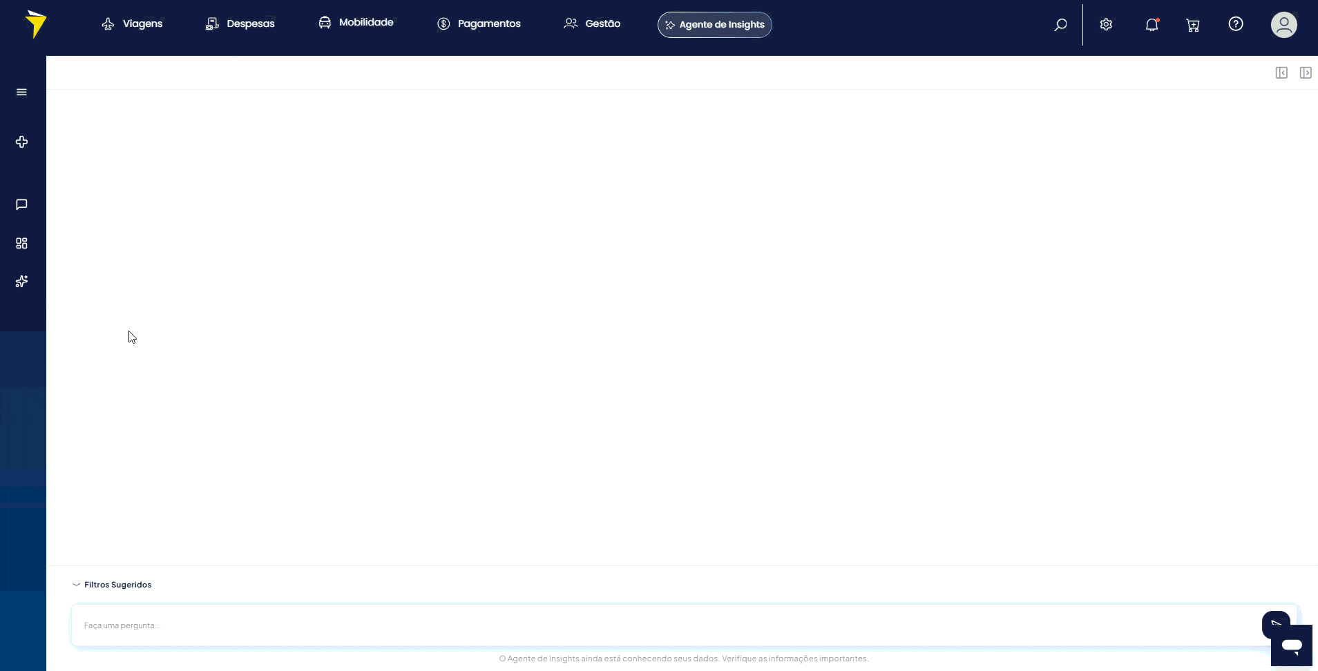Click the plus icon in the sidebar
The height and width of the screenshot is (671, 1318).
click(x=22, y=142)
